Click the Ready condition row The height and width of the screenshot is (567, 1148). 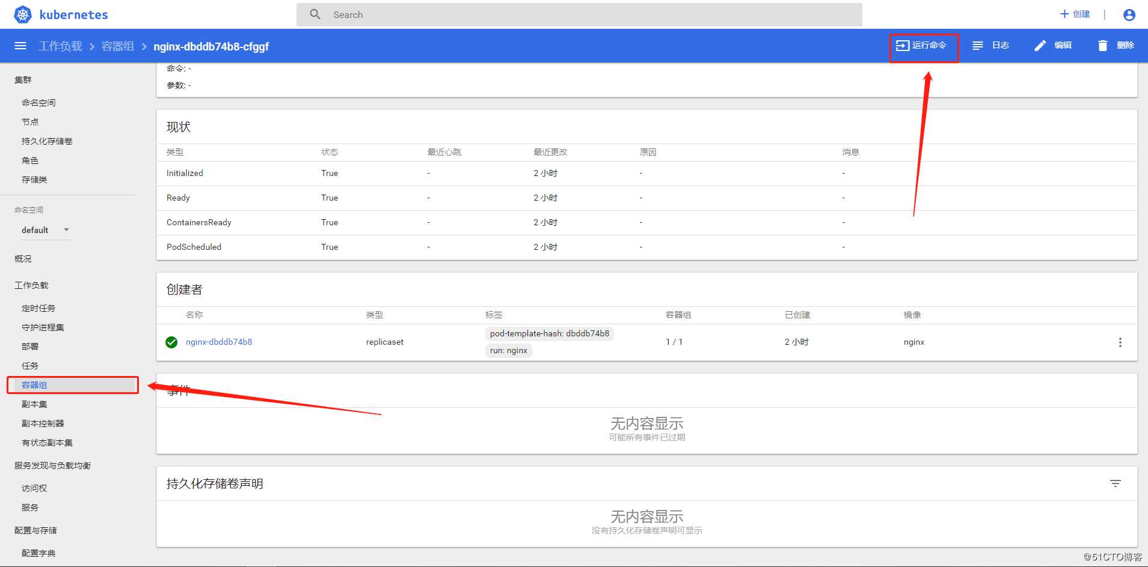point(646,198)
